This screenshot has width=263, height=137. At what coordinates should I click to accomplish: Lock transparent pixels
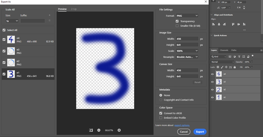click(x=218, y=67)
